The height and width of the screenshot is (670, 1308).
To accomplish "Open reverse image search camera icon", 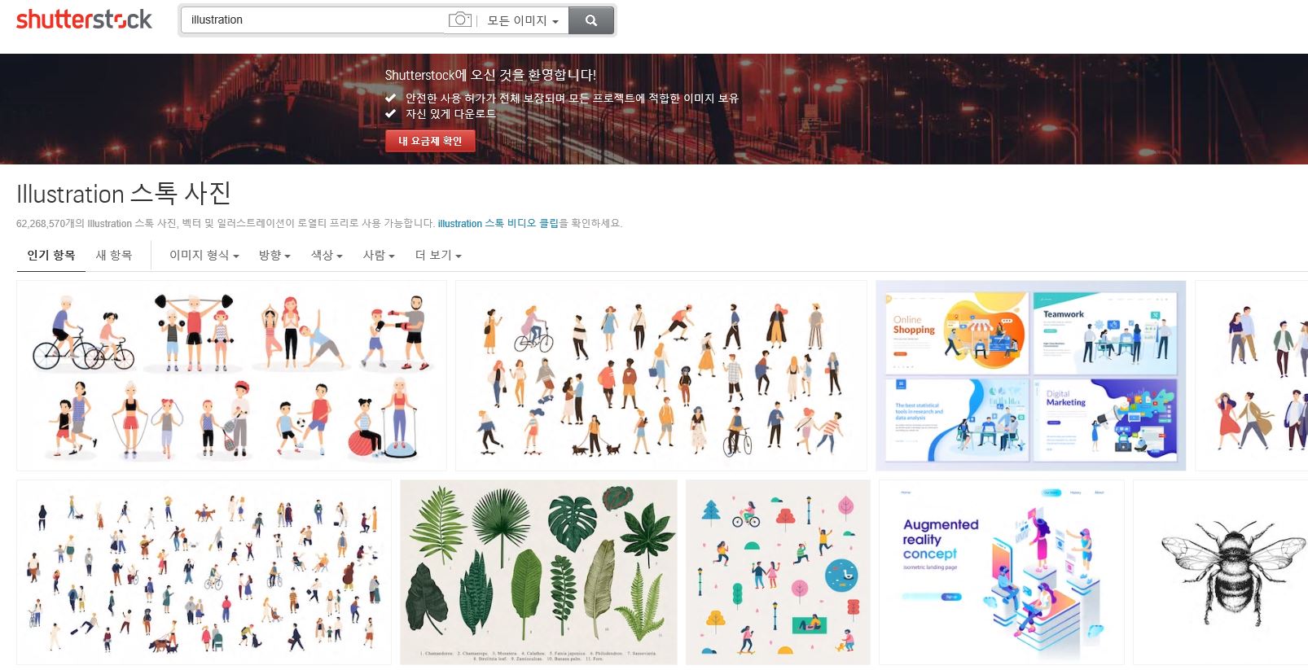I will 459,20.
